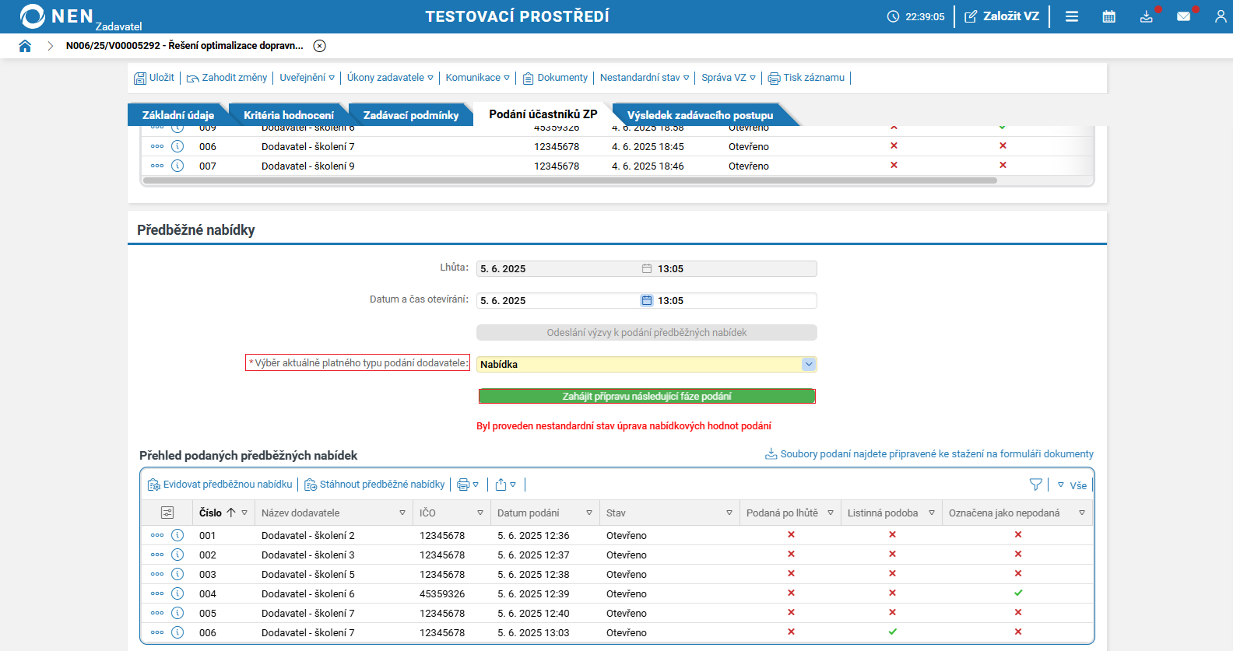Open the downloads icon in header
Image resolution: width=1233 pixels, height=651 pixels.
[x=1147, y=16]
